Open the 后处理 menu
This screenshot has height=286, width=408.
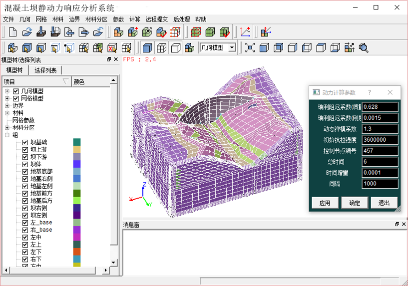[x=182, y=19]
